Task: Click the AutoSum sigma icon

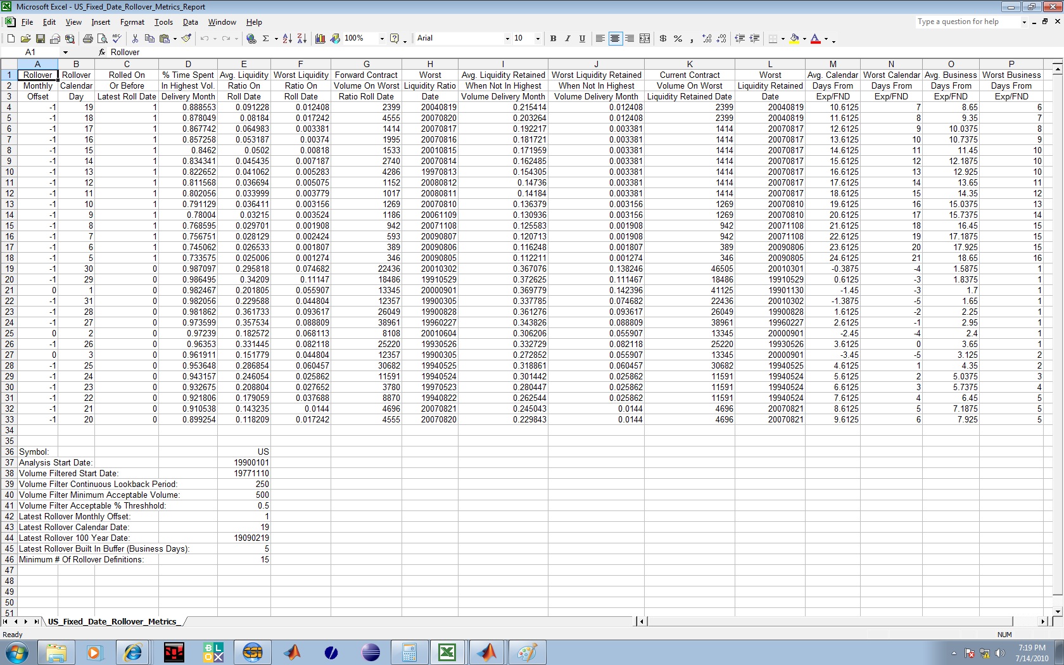Action: (266, 39)
